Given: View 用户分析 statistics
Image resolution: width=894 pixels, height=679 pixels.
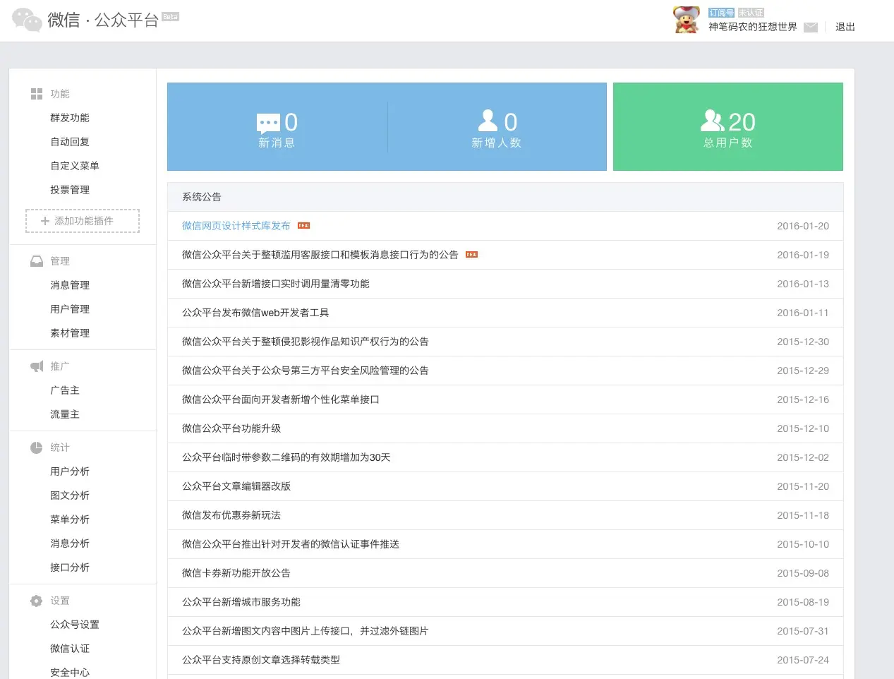Looking at the screenshot, I should (x=70, y=471).
